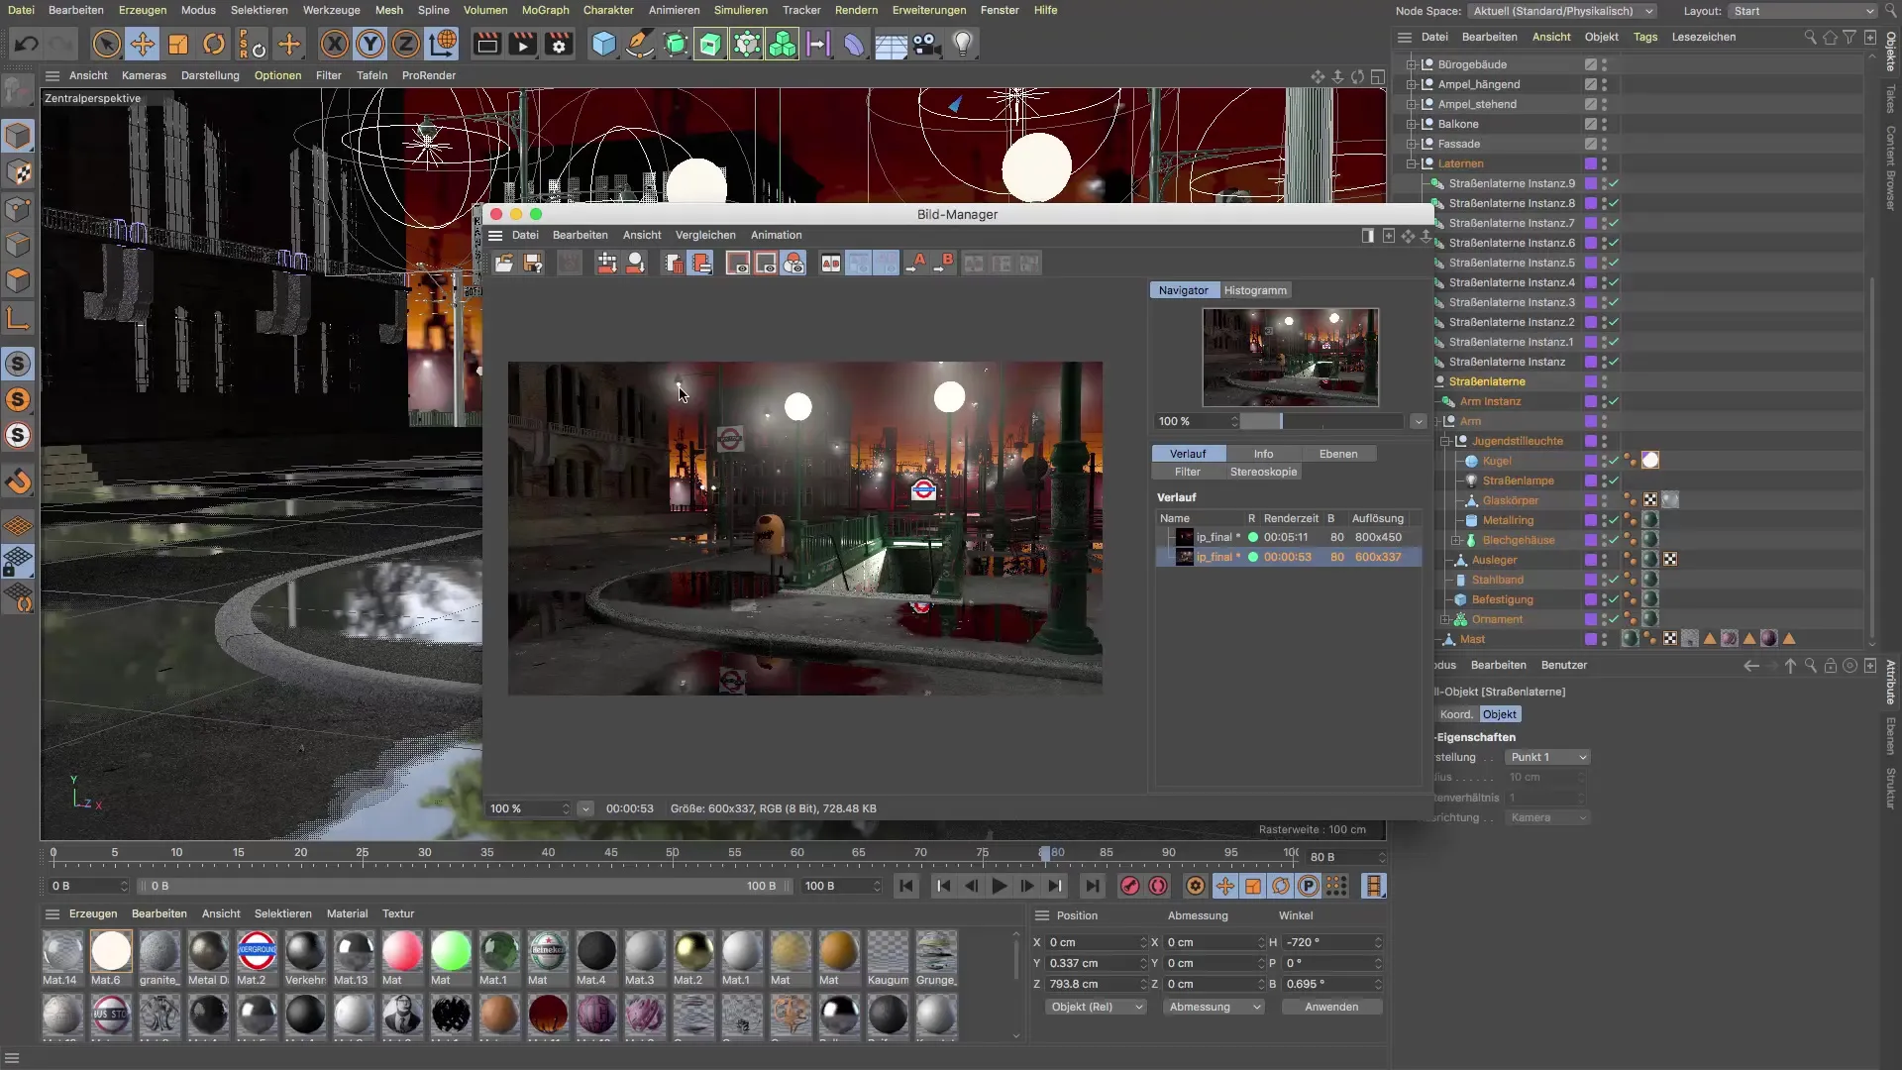Open the Abmessung dropdown in the coordinates panel
This screenshot has height=1070, width=1902.
click(1214, 1007)
